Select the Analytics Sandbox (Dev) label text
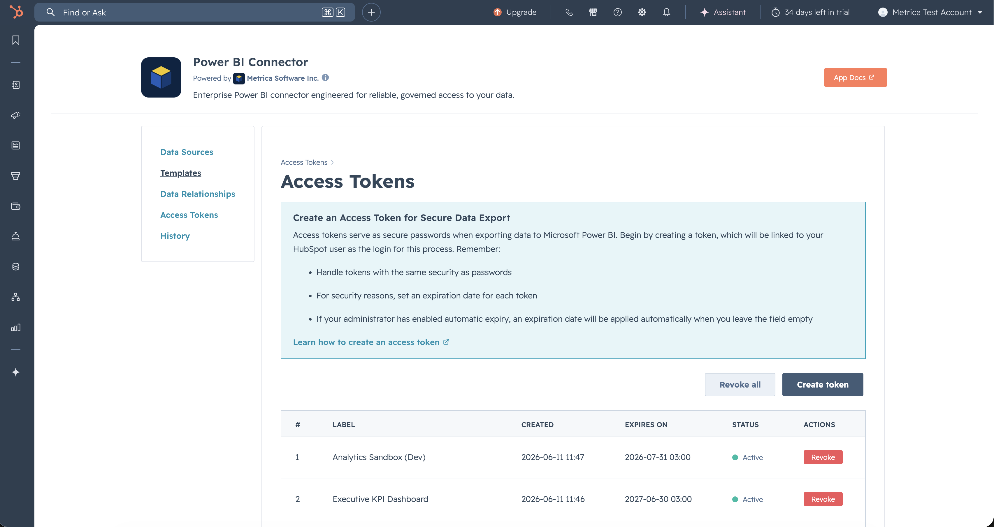Screen dimensions: 994x527 [379, 457]
